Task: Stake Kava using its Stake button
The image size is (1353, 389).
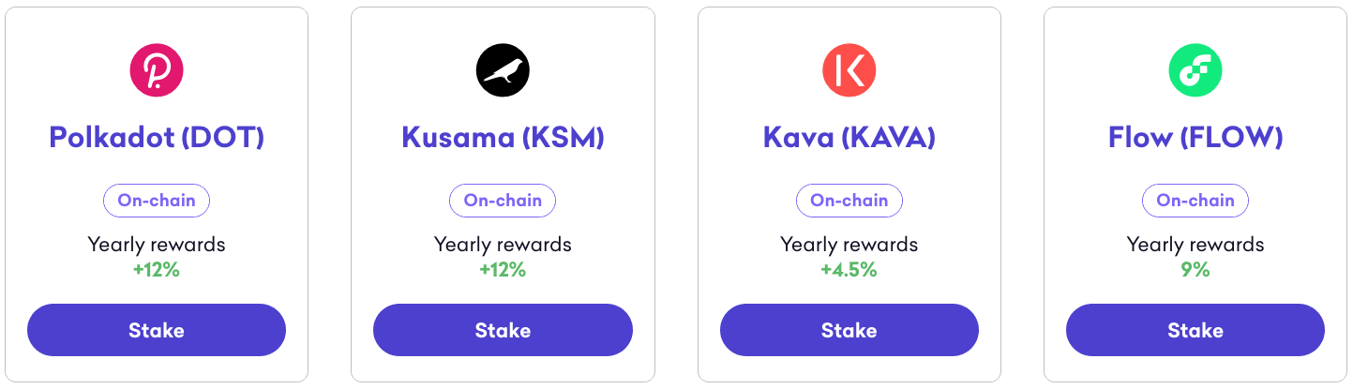Action: (x=849, y=330)
